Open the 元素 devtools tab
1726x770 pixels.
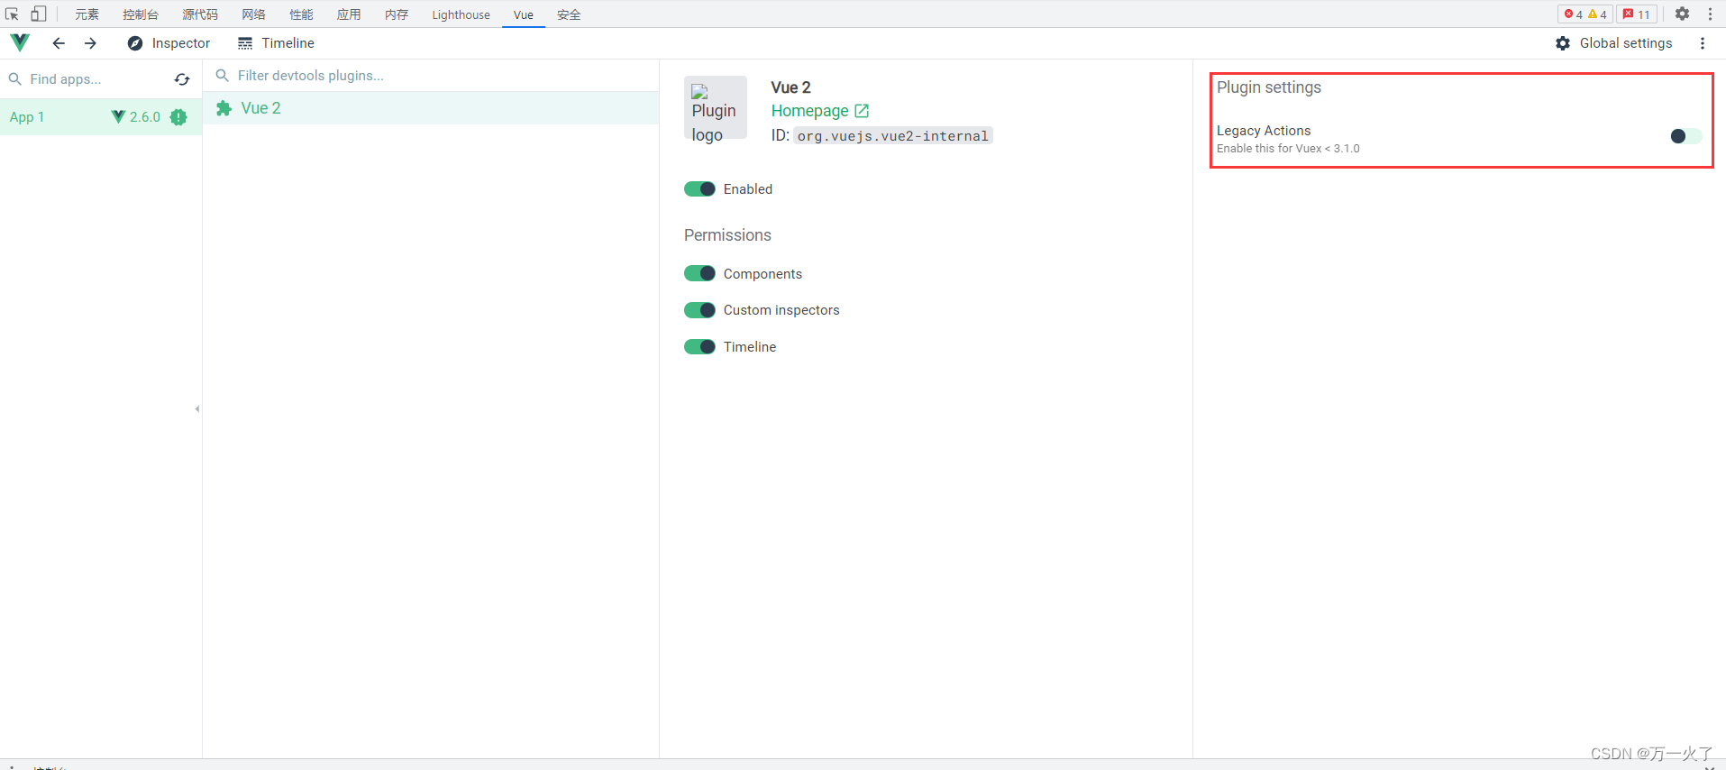87,14
